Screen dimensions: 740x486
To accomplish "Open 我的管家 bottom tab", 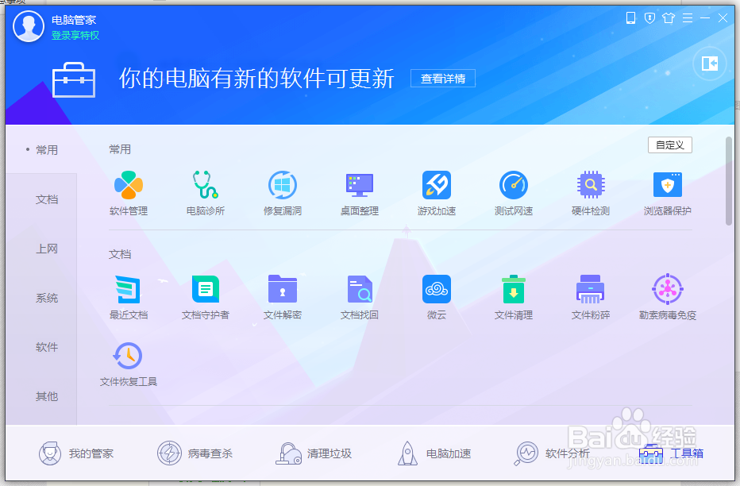I will (76, 453).
